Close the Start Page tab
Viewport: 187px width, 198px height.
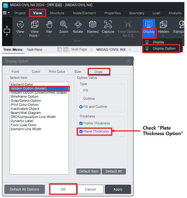coord(92,50)
